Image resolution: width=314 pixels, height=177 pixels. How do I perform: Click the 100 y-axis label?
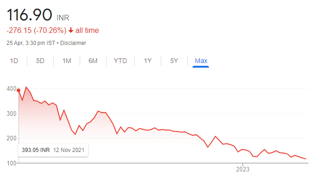tap(12, 163)
